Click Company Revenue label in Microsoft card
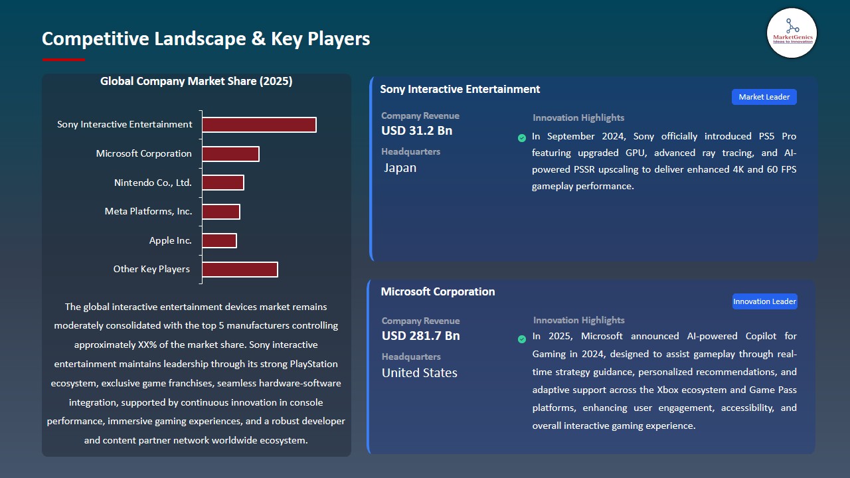The height and width of the screenshot is (478, 850). 421,321
